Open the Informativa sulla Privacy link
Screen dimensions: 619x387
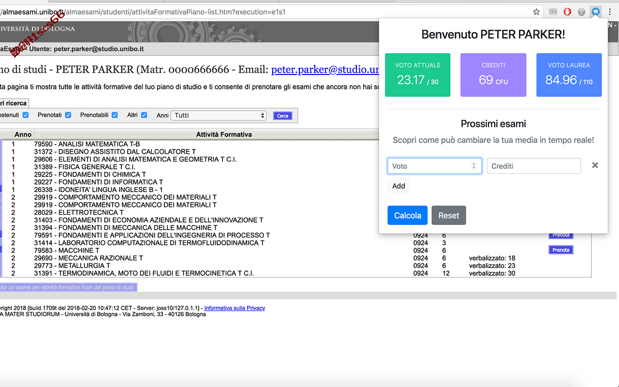pos(235,308)
